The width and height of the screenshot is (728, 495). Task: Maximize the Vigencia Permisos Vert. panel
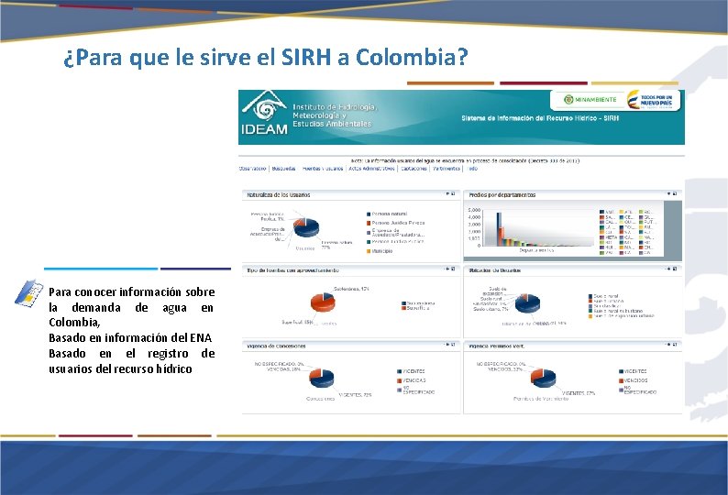[x=675, y=345]
